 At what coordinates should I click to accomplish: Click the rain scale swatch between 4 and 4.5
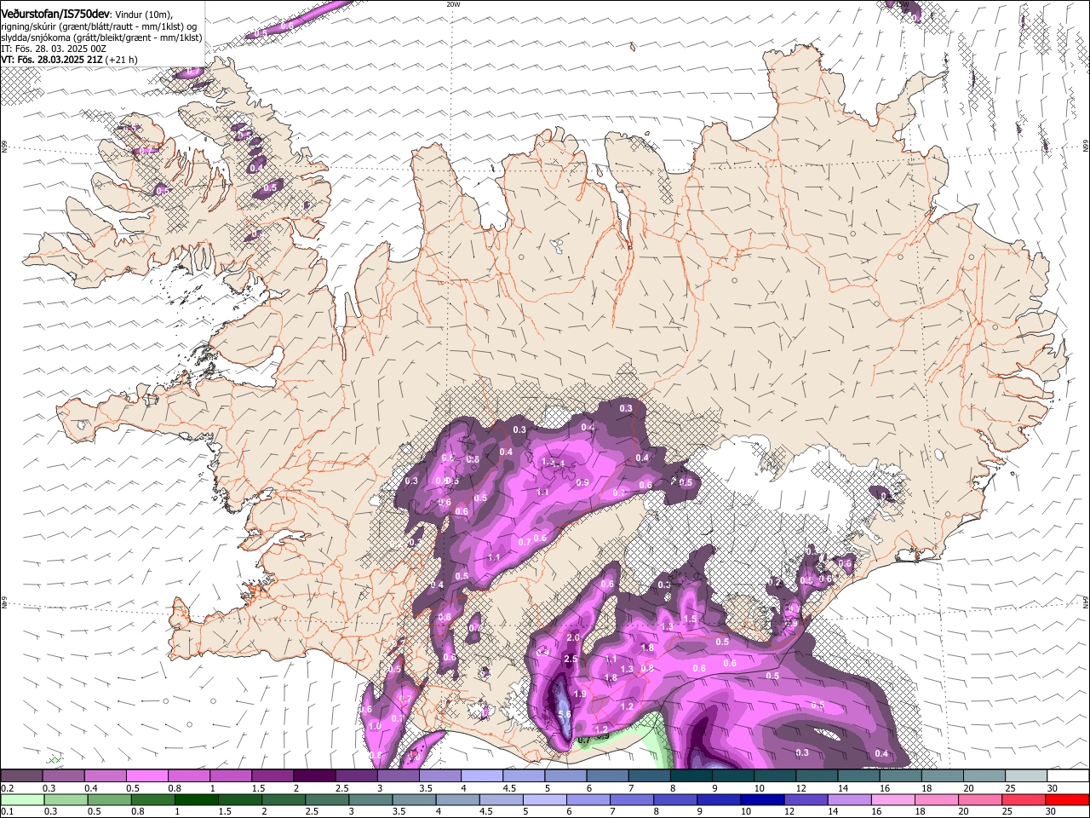tap(457, 799)
